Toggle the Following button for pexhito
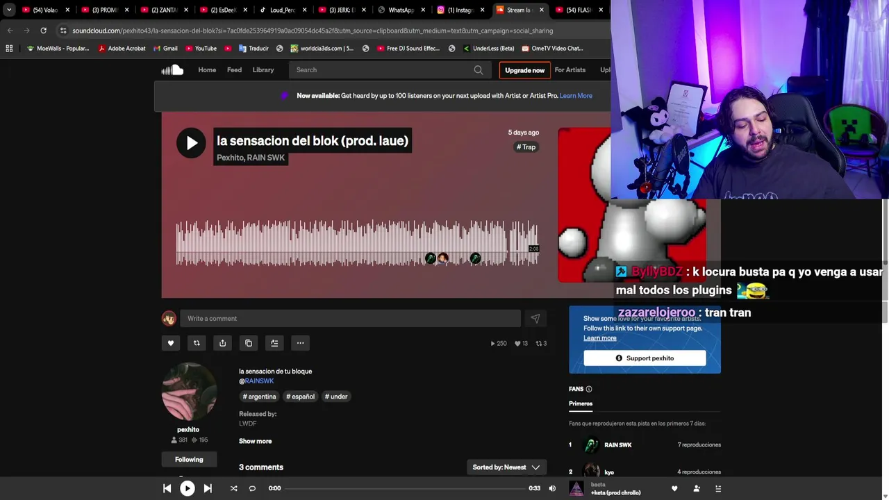Viewport: 889px width, 500px height. (x=189, y=460)
